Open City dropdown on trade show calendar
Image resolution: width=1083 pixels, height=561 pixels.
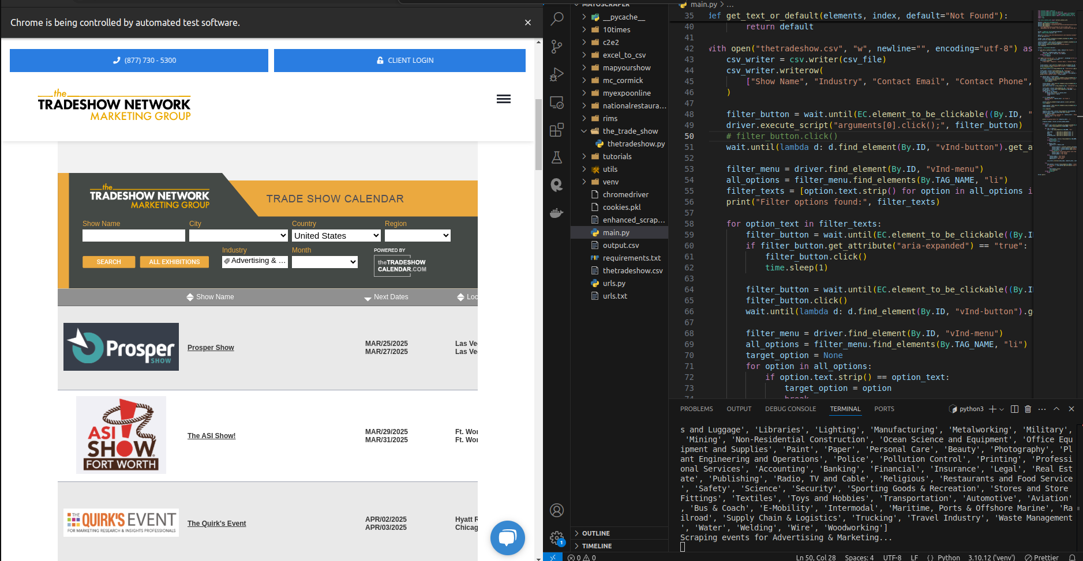click(238, 235)
